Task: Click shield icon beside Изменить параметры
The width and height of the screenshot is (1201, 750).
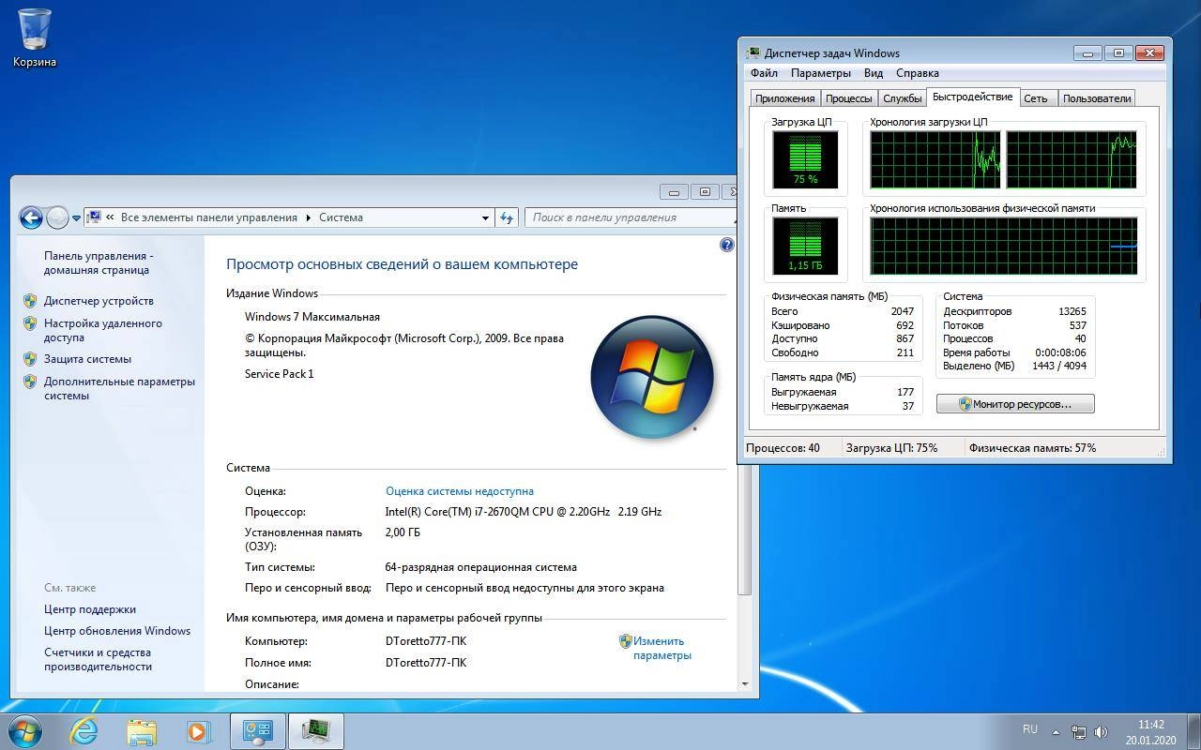Action: click(625, 641)
